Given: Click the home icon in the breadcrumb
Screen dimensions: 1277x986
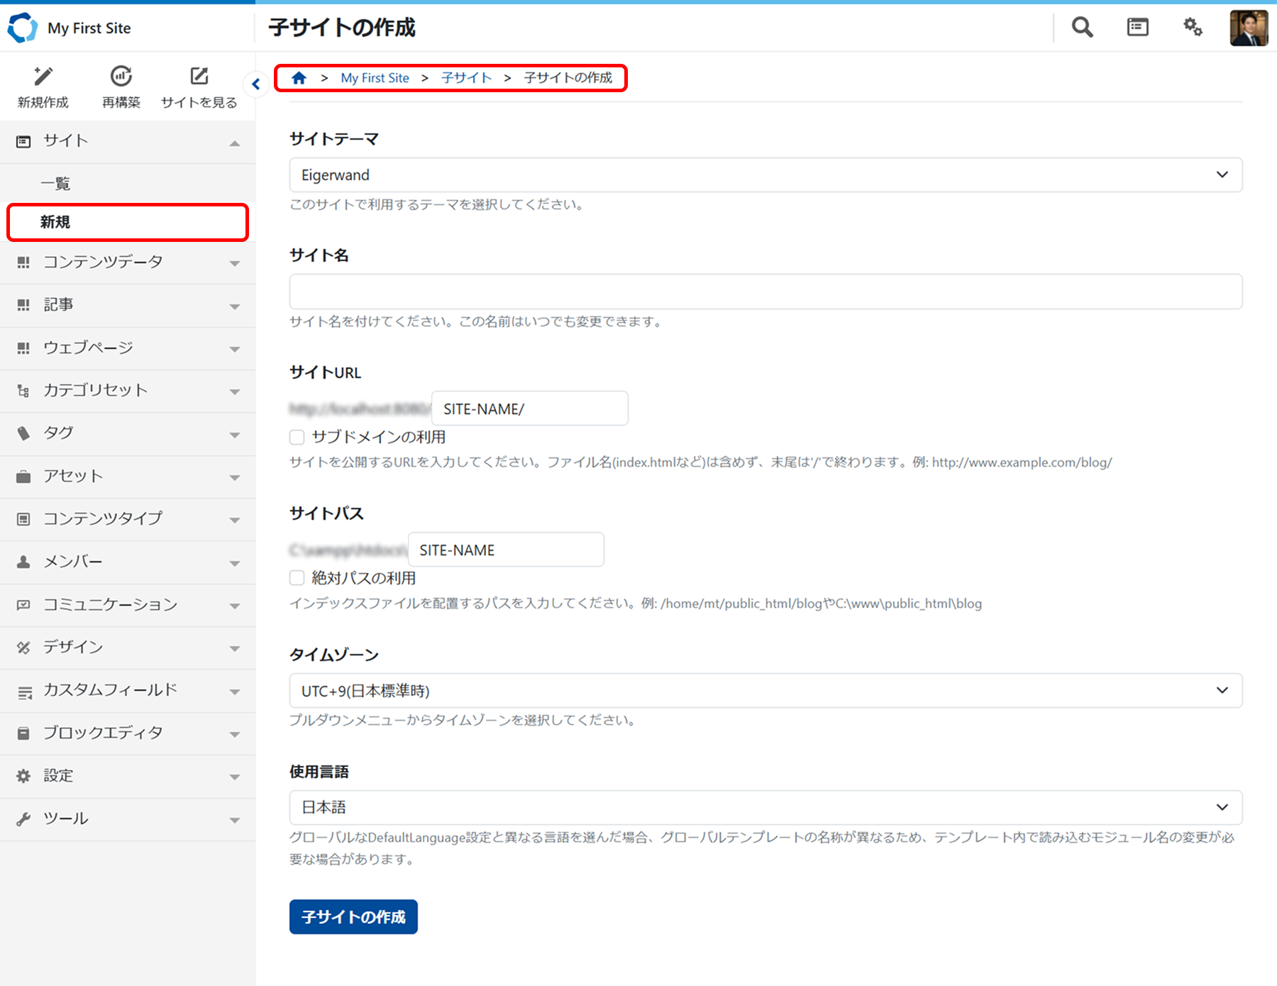Looking at the screenshot, I should click(299, 77).
